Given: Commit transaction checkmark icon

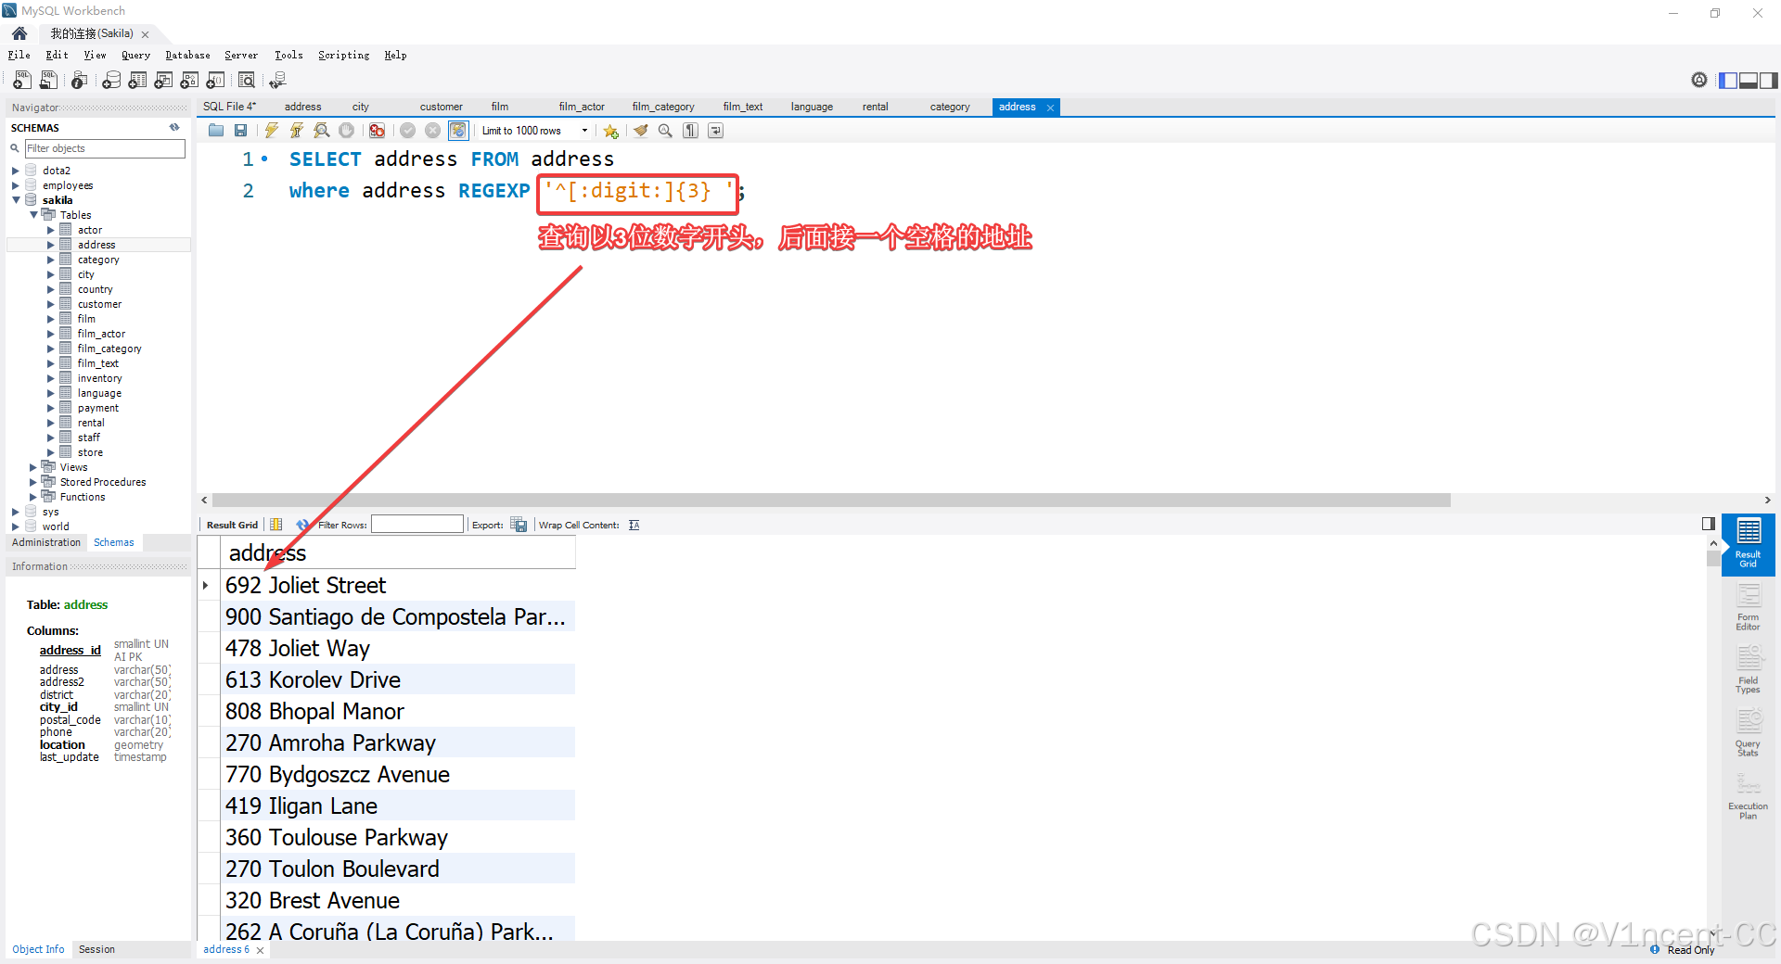Looking at the screenshot, I should [x=407, y=131].
